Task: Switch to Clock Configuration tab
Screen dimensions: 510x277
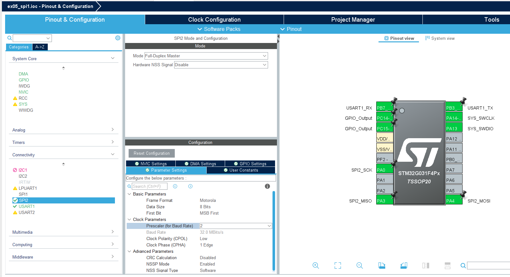Action: pyautogui.click(x=214, y=19)
